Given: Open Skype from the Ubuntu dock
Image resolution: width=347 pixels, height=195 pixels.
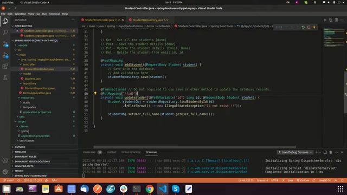Looking at the screenshot, I should point(176,189).
